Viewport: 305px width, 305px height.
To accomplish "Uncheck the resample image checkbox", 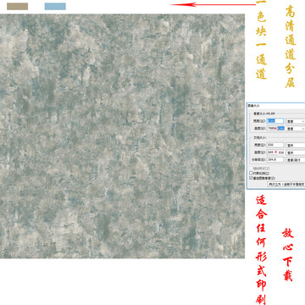I will tap(251, 178).
